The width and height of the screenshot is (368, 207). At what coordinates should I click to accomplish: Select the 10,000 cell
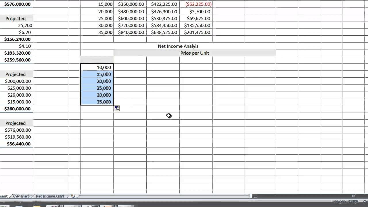point(97,67)
